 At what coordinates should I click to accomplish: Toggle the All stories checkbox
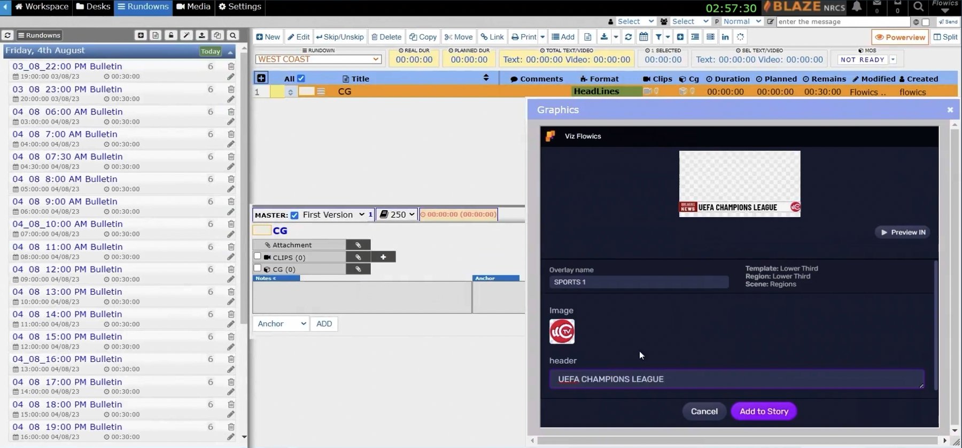pos(301,78)
